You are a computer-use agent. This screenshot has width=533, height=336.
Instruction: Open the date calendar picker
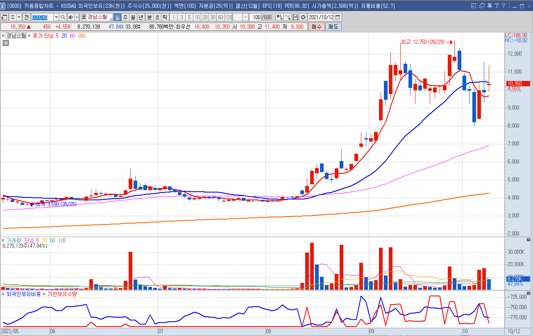338,17
